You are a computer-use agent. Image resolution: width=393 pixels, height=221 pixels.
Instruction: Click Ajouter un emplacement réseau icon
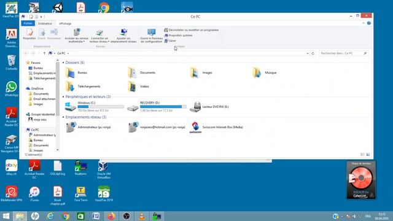123,36
